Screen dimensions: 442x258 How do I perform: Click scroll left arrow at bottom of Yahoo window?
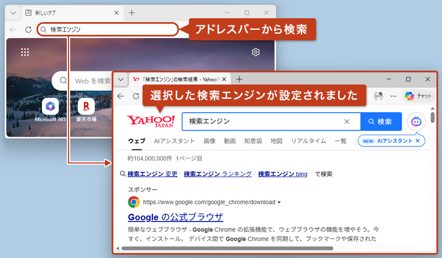click(x=118, y=249)
